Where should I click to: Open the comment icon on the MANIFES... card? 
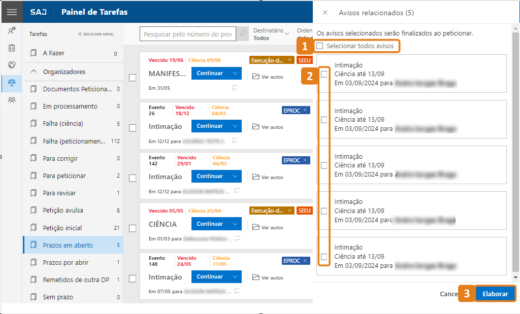pyautogui.click(x=235, y=88)
